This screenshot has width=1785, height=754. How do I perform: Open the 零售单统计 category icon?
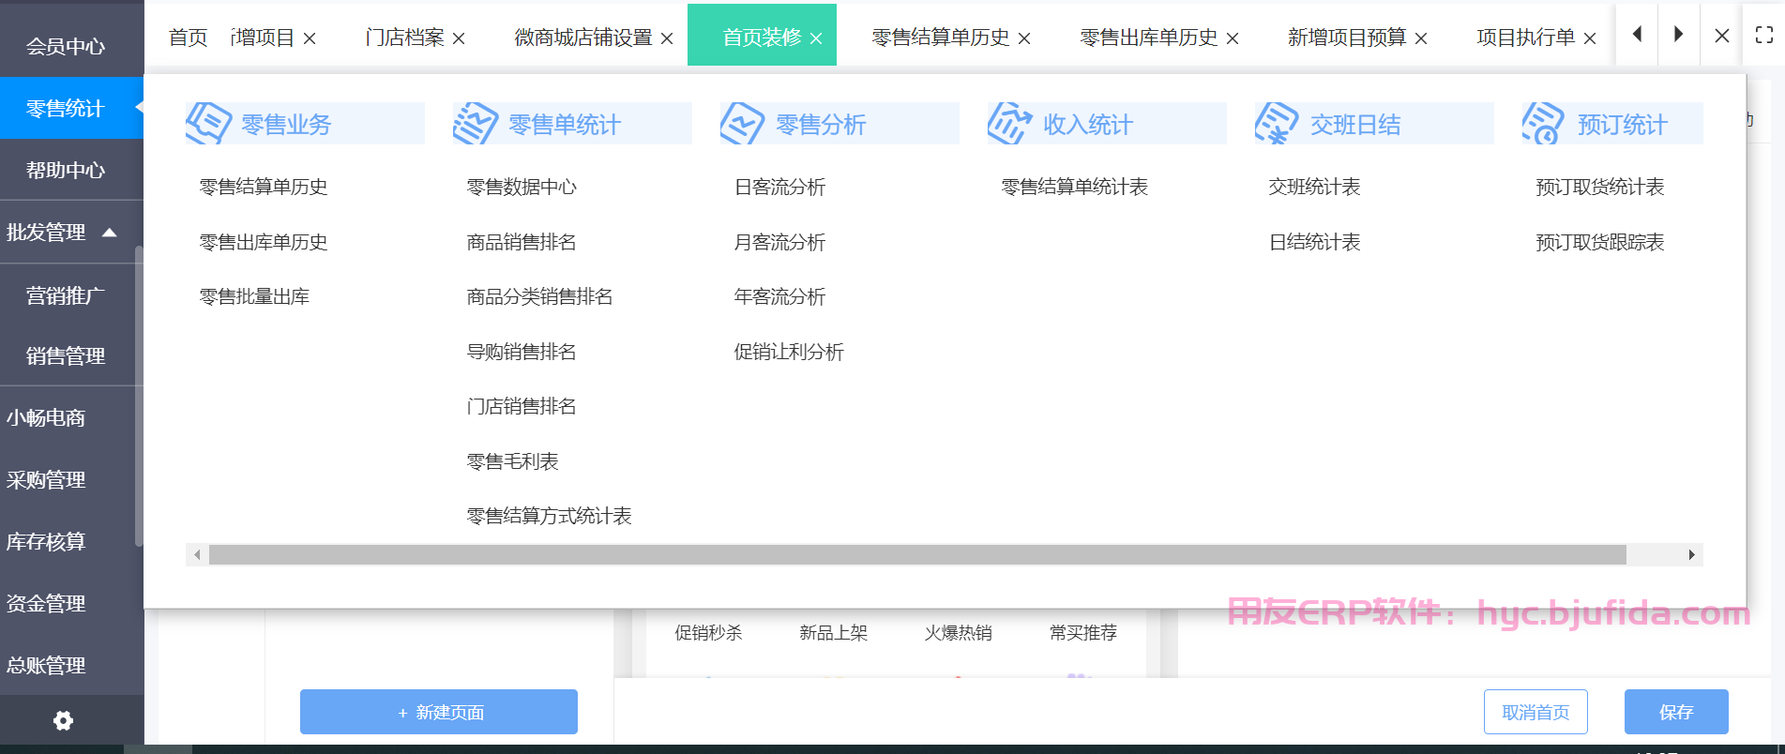tap(476, 123)
